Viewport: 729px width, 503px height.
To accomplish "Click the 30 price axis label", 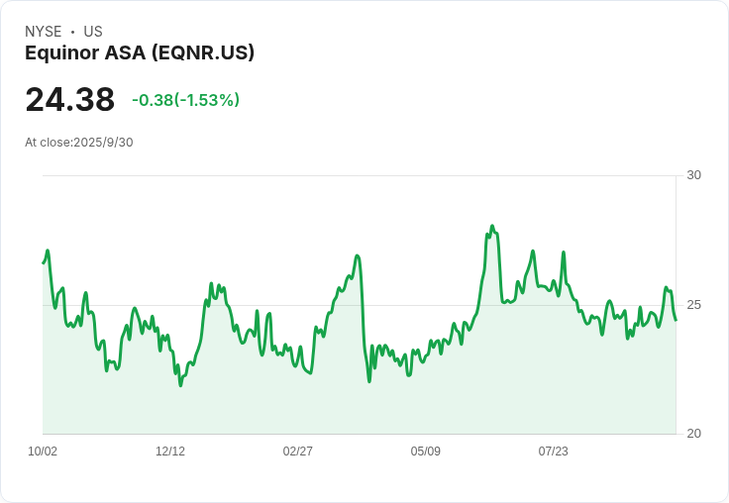I will tap(693, 175).
